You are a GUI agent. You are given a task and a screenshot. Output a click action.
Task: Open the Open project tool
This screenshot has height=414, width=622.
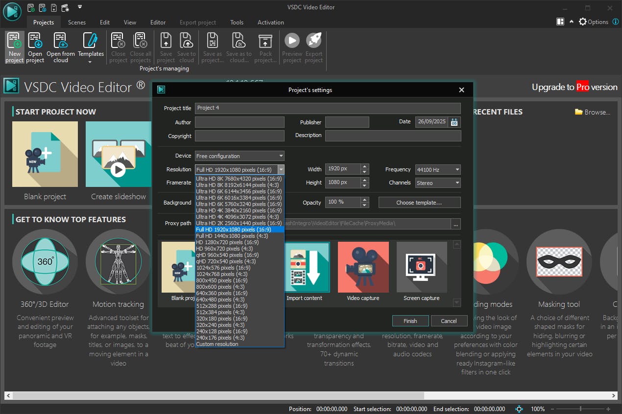[35, 47]
